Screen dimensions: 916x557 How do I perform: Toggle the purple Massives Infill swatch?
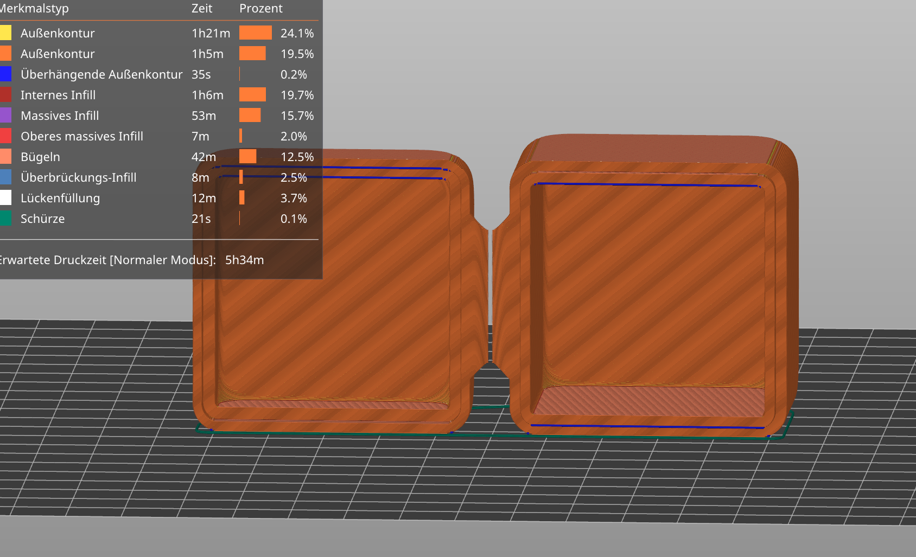point(7,115)
